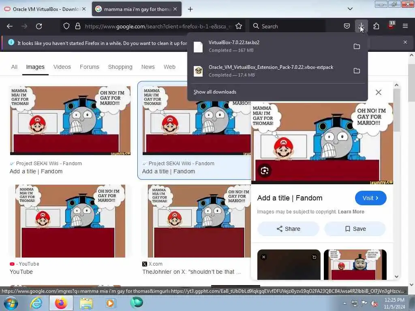
Task: Show hidden tray icons arrow
Action: pos(344,304)
